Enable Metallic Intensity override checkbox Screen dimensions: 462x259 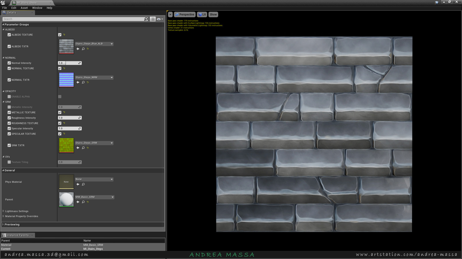coord(9,107)
